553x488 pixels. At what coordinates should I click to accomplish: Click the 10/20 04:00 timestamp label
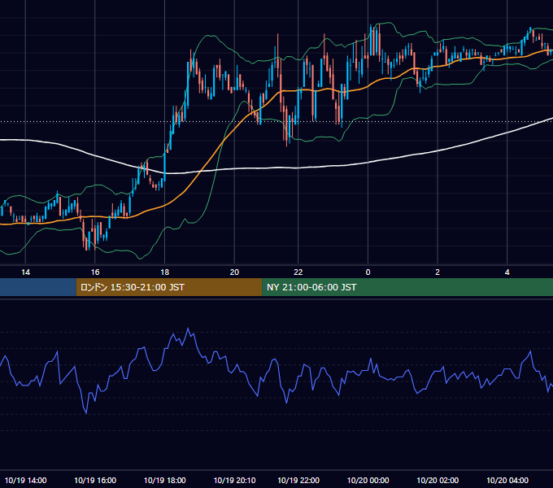coord(507,480)
